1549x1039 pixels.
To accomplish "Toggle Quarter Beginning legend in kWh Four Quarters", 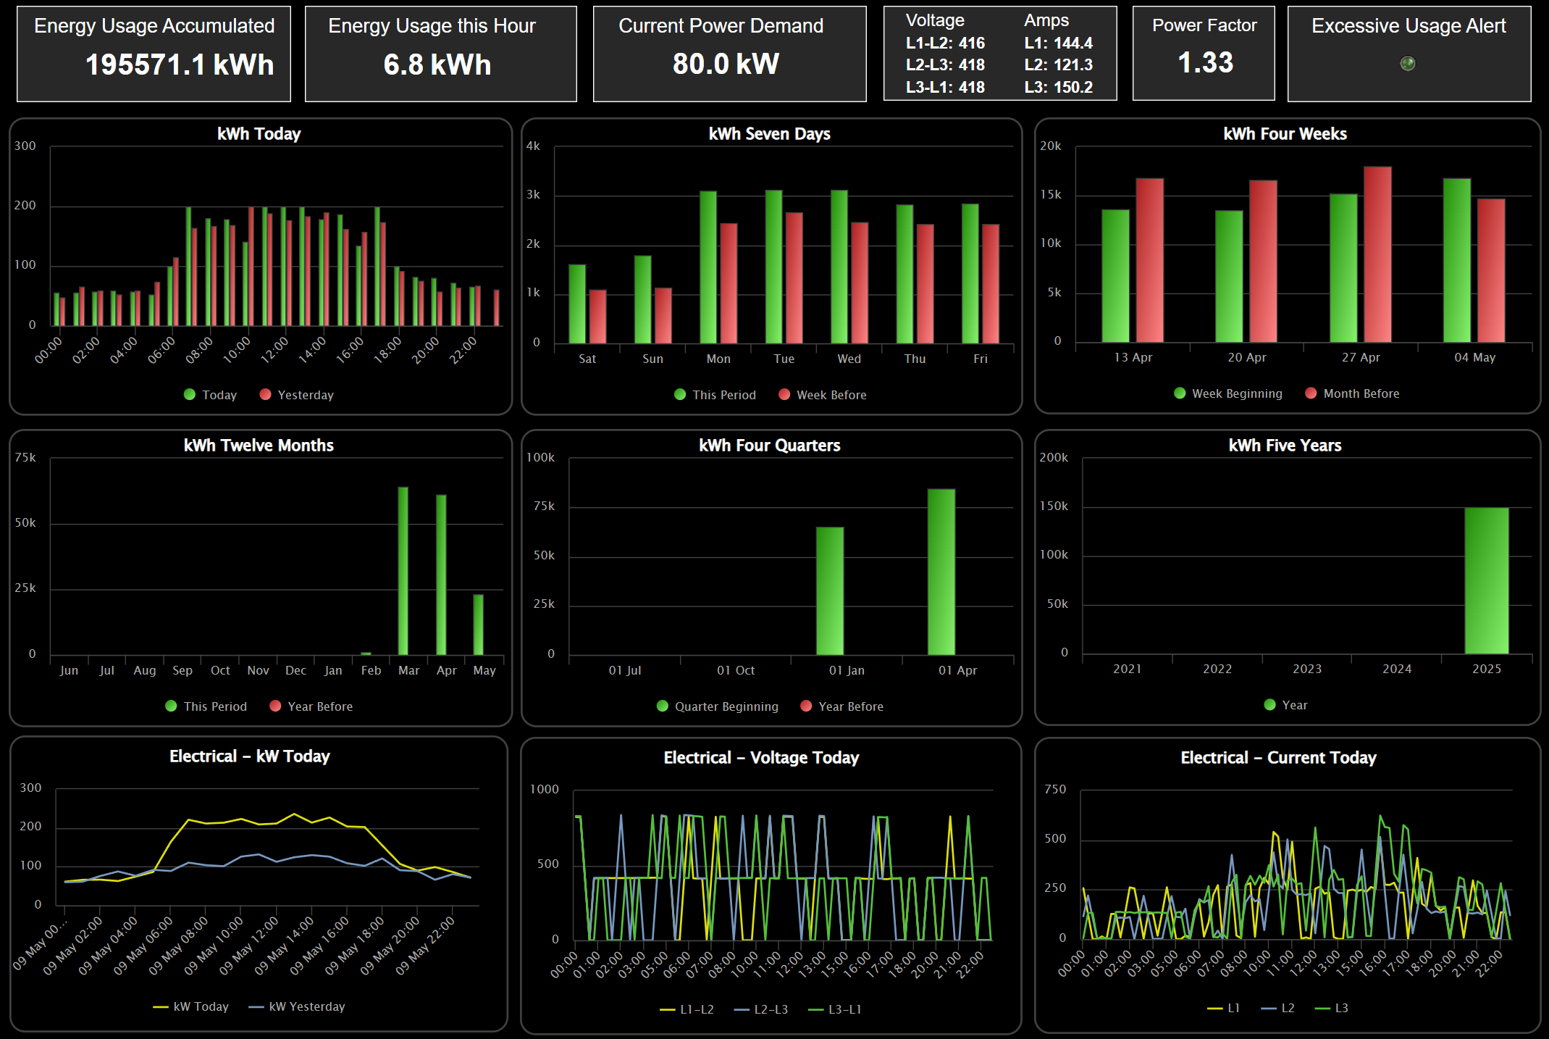I will pyautogui.click(x=717, y=706).
